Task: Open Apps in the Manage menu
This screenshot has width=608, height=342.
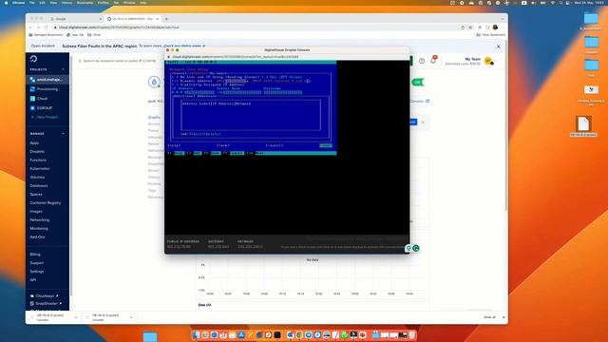Action: (x=34, y=143)
